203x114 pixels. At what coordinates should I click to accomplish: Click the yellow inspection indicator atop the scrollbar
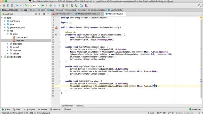201,18
